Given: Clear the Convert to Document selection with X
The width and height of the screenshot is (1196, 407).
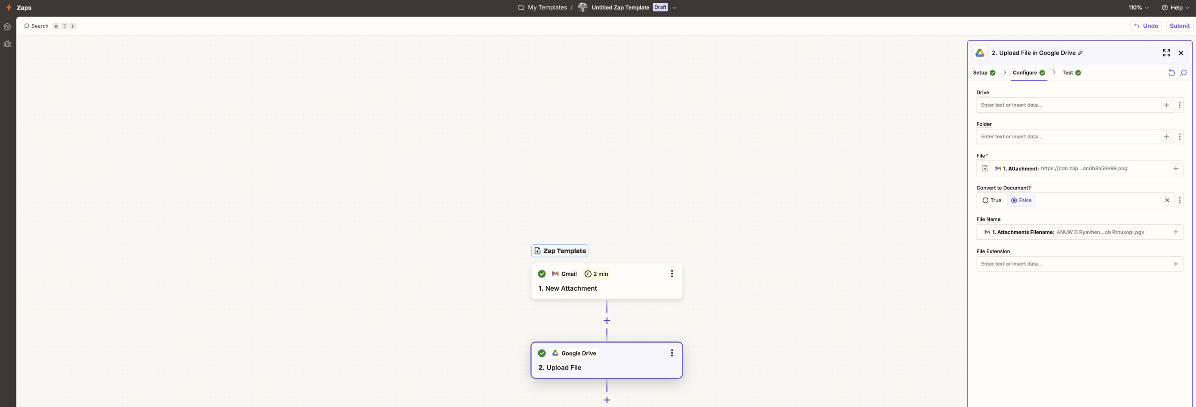Looking at the screenshot, I should pos(1167,201).
